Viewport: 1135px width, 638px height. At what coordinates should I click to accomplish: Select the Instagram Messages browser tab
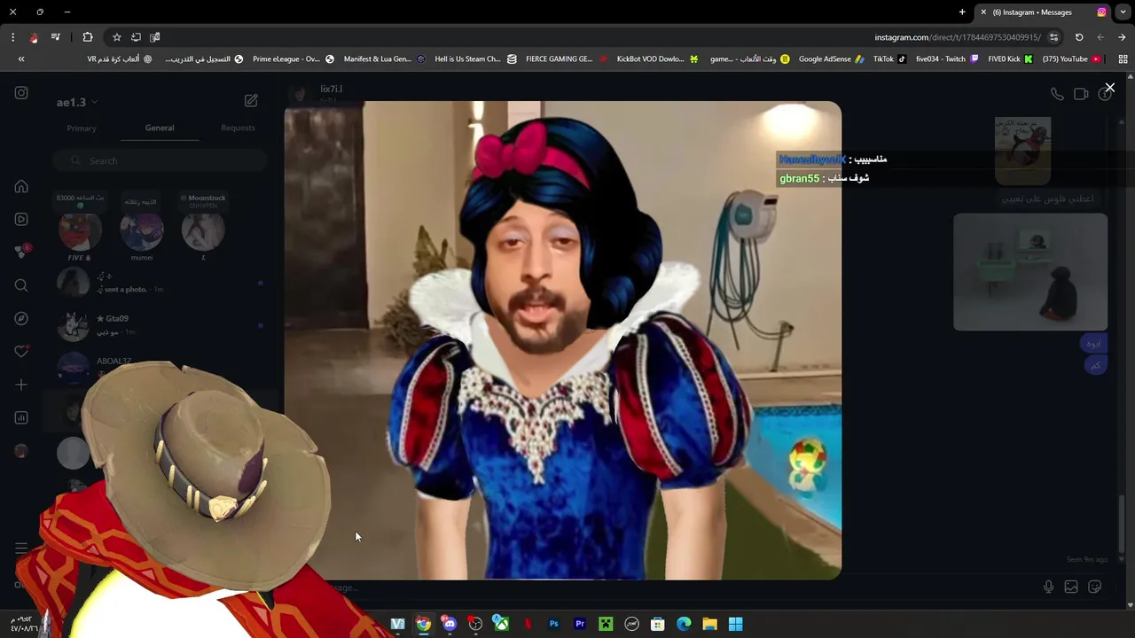pyautogui.click(x=1043, y=12)
